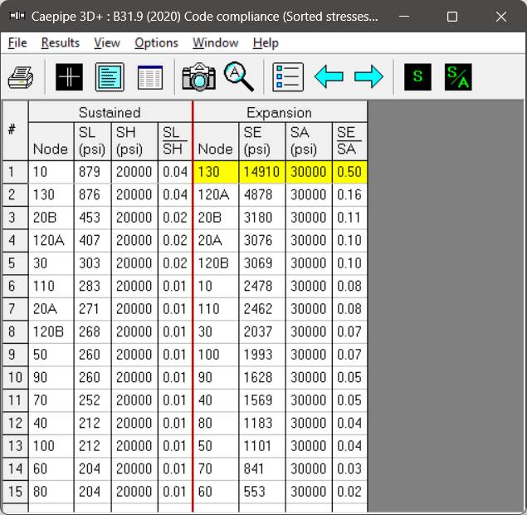Click SE value 1101
The width and height of the screenshot is (527, 515).
tap(261, 446)
